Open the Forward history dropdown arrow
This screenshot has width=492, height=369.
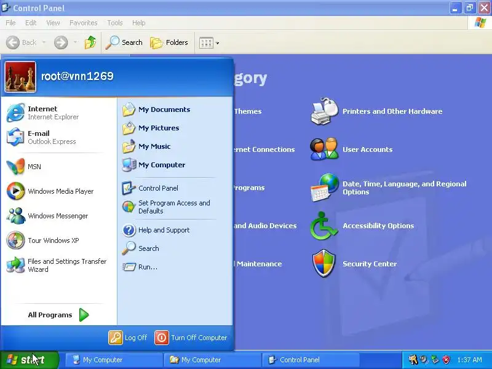click(x=75, y=42)
